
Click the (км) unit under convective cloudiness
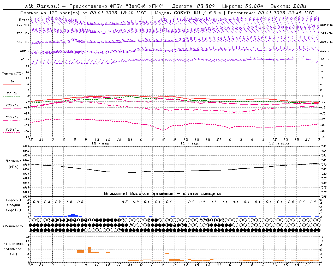13,254
